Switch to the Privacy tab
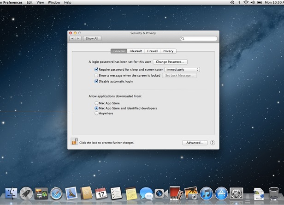Viewport: 284px width, 205px height. tap(168, 51)
